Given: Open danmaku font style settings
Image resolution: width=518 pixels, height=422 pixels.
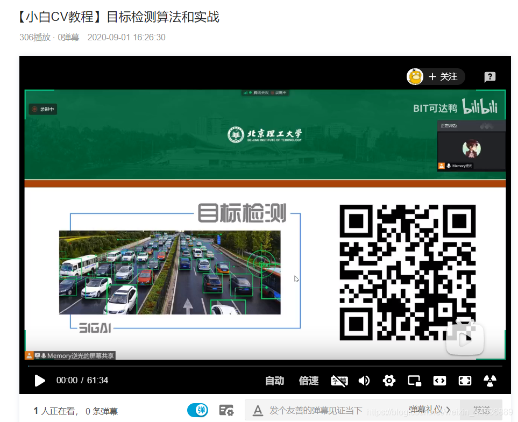Looking at the screenshot, I should [x=258, y=411].
